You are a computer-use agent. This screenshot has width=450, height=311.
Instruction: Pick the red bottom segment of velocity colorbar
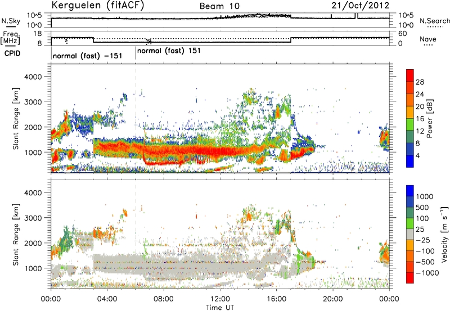[410, 278]
